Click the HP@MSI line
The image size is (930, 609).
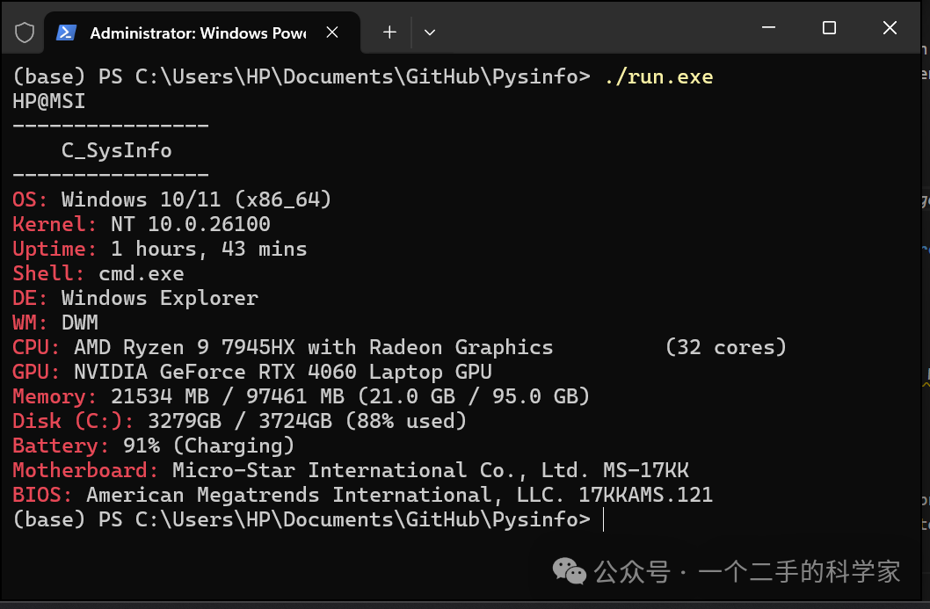[x=48, y=101]
